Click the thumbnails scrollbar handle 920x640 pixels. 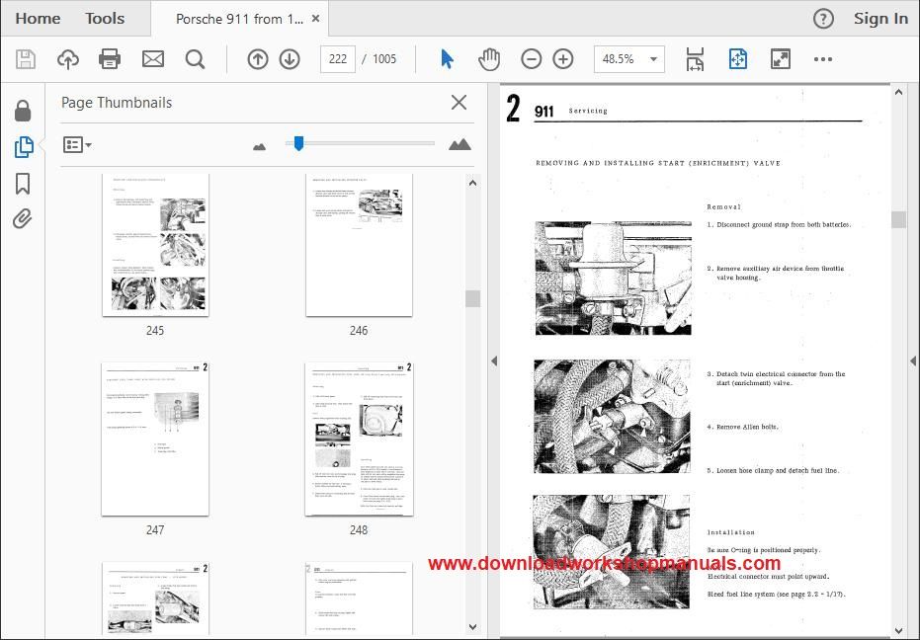click(473, 298)
